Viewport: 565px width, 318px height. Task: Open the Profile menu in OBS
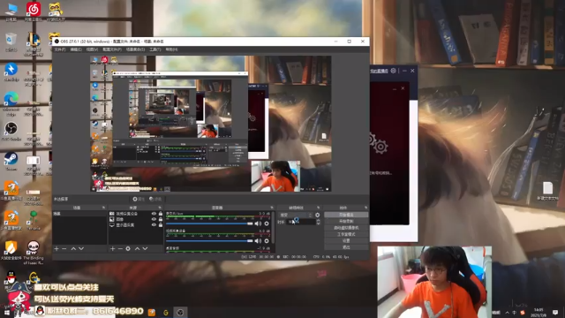[112, 49]
